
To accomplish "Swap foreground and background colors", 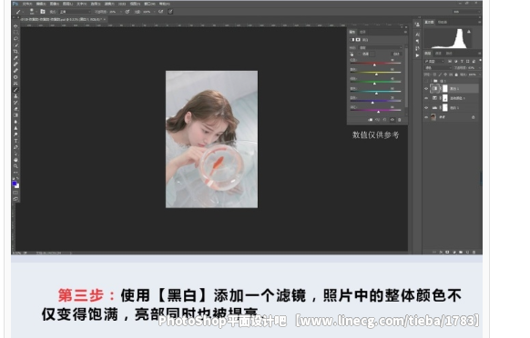I will tap(17, 178).
